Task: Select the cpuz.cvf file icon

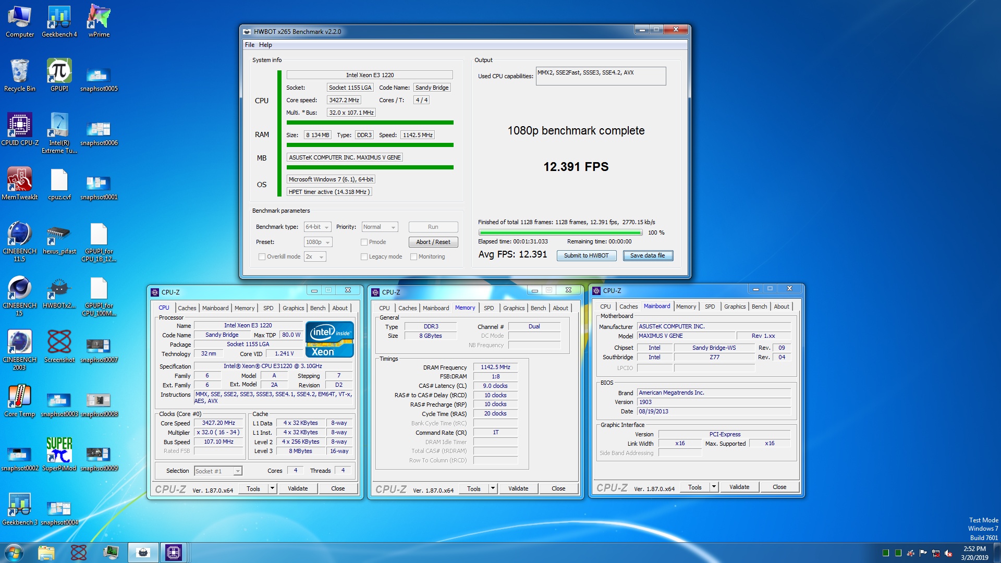Action: pos(59,184)
